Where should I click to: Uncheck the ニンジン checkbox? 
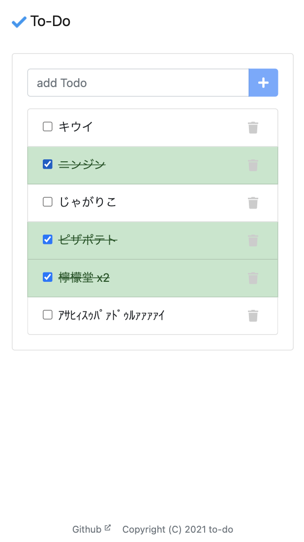[x=47, y=164]
